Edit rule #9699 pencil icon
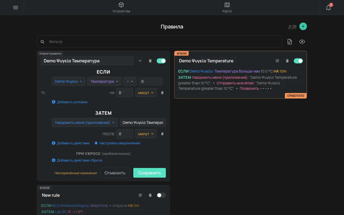 point(277,61)
